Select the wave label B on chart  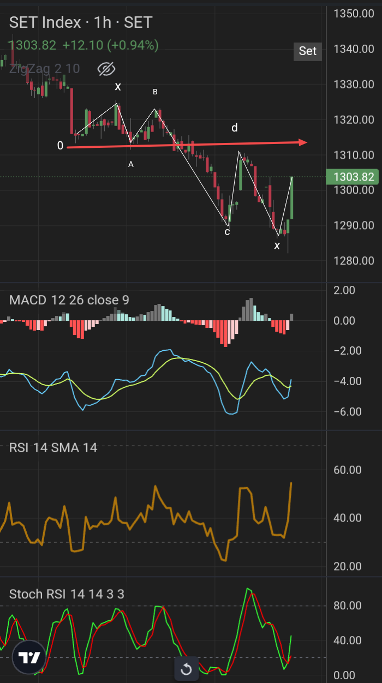(x=155, y=92)
